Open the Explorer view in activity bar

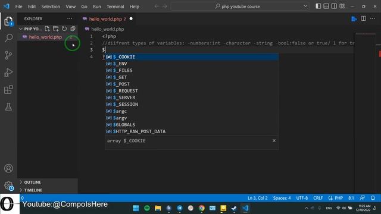(8, 21)
